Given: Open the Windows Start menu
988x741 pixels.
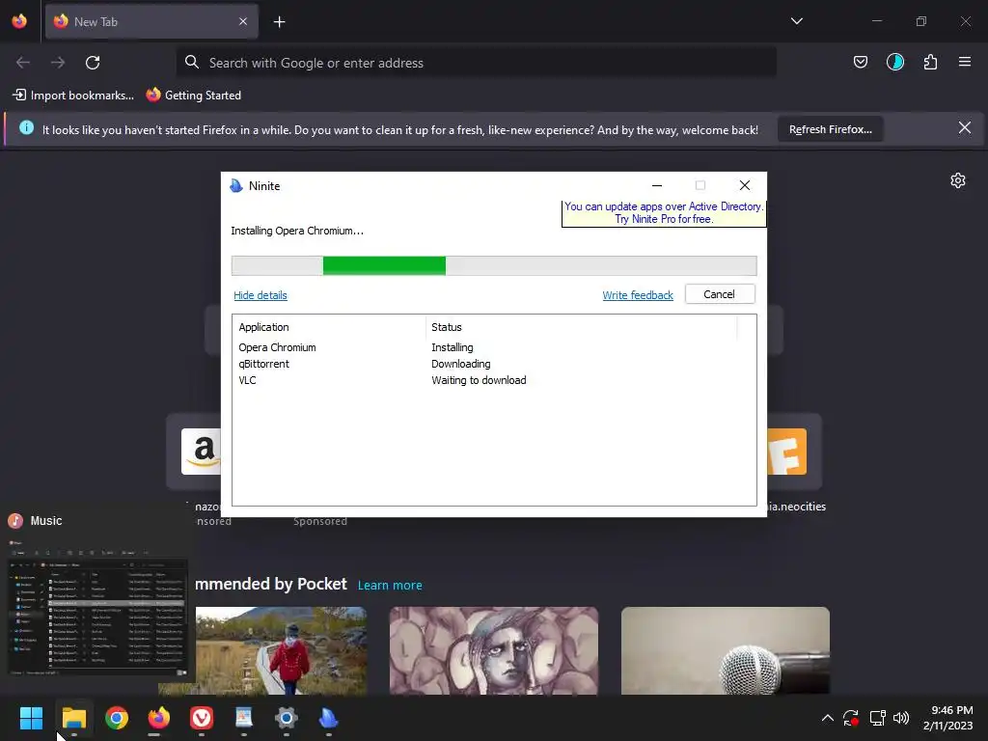Looking at the screenshot, I should (31, 718).
